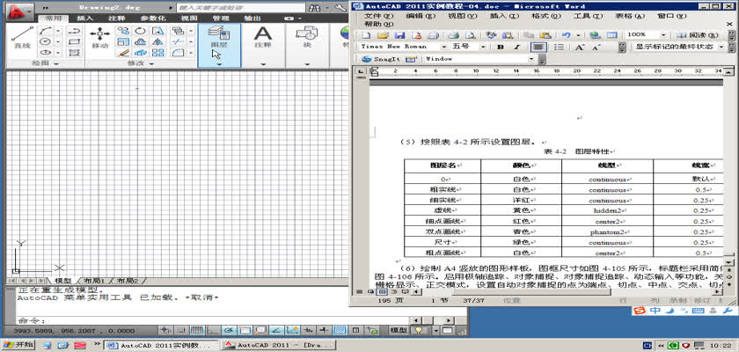Click the 开始 Start button
This screenshot has height=352, width=739.
tap(18, 345)
